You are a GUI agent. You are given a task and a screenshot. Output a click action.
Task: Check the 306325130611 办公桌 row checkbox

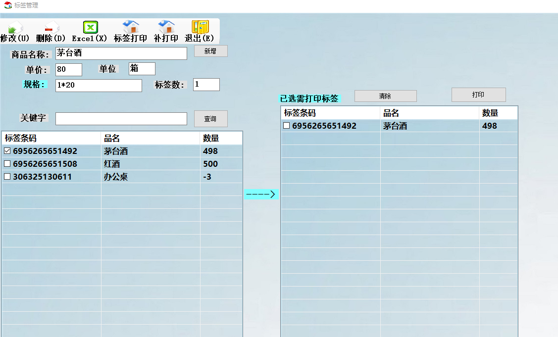[x=7, y=177]
